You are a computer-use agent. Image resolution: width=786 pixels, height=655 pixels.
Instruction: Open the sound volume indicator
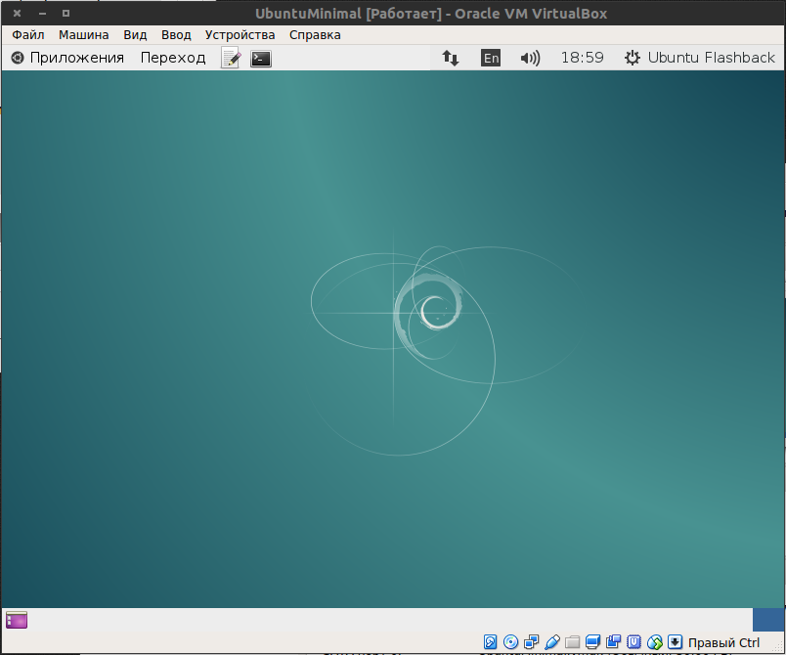530,58
